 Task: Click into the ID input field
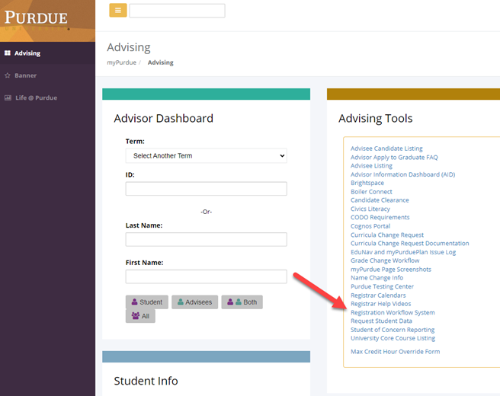[206, 189]
